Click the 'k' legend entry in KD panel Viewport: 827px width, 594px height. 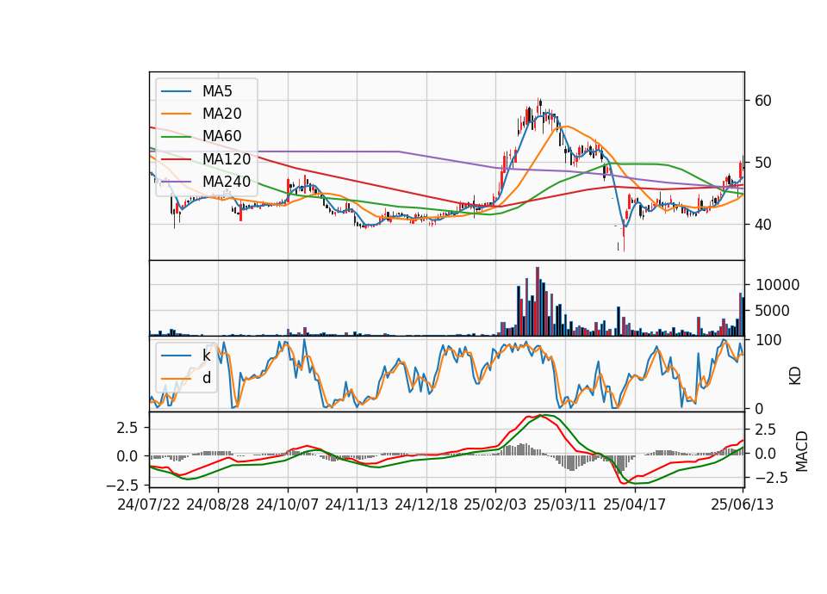click(206, 356)
